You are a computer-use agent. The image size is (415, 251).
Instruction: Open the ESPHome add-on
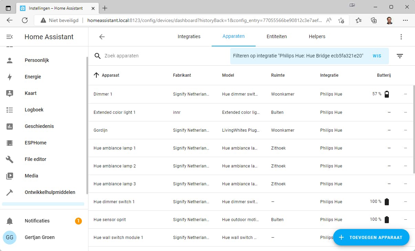(x=35, y=143)
